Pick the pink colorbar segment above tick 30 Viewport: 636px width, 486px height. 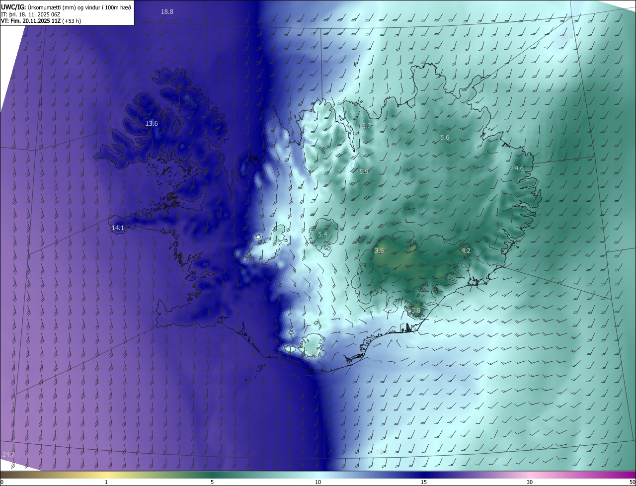(x=530, y=475)
